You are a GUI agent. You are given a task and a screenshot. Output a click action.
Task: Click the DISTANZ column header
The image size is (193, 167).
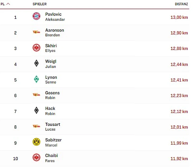tap(181, 4)
